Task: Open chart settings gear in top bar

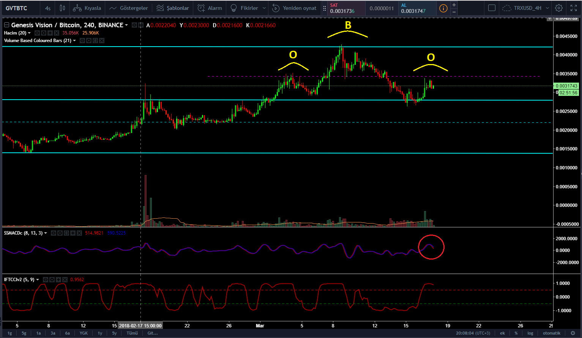Action: [559, 8]
